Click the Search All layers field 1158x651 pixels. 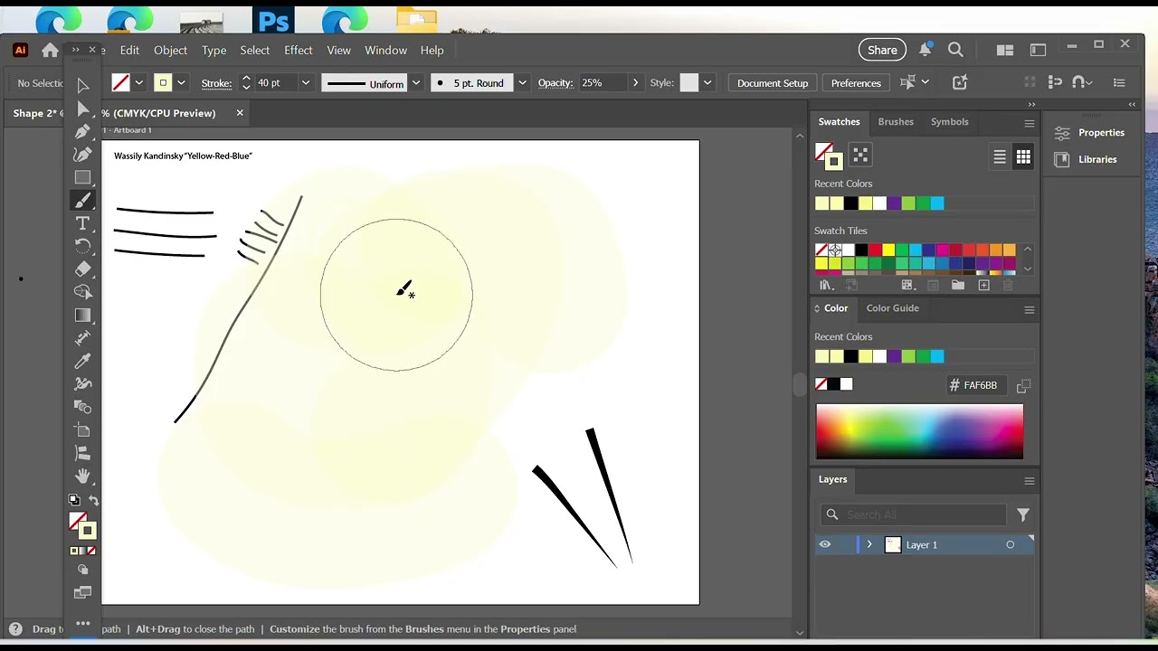point(914,514)
